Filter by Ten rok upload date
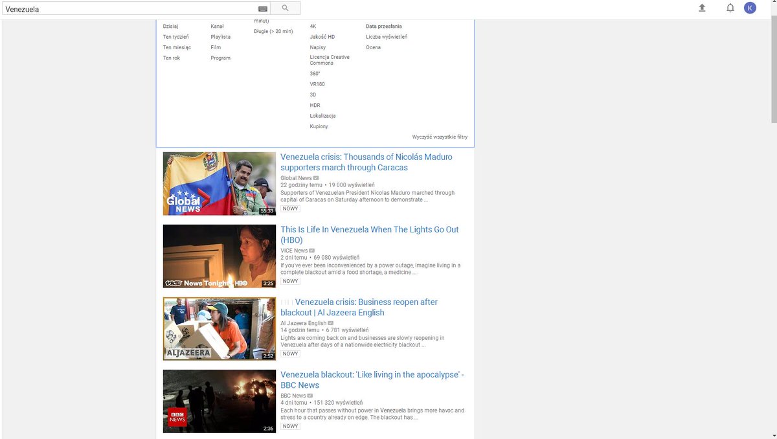 point(172,58)
